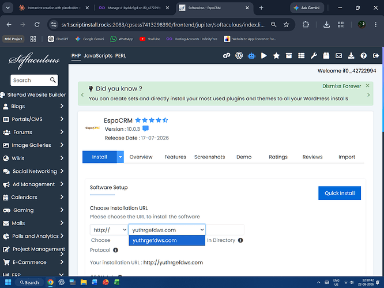
Task: Expand Portals/CMS category
Action: 62,119
